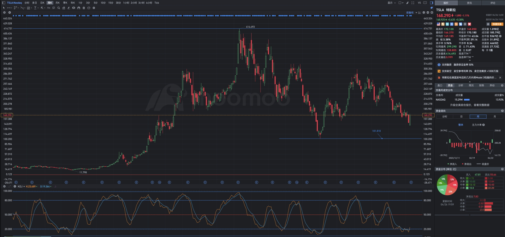Open the Model 3 news headline
This screenshot has height=237, width=505.
469,78
